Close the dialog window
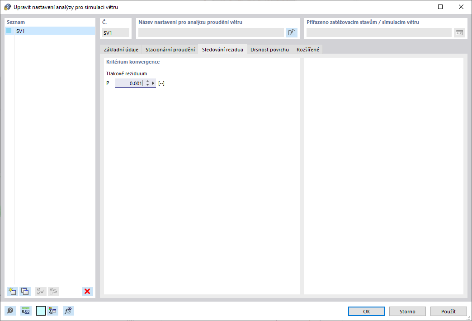This screenshot has width=472, height=321. 461,7
